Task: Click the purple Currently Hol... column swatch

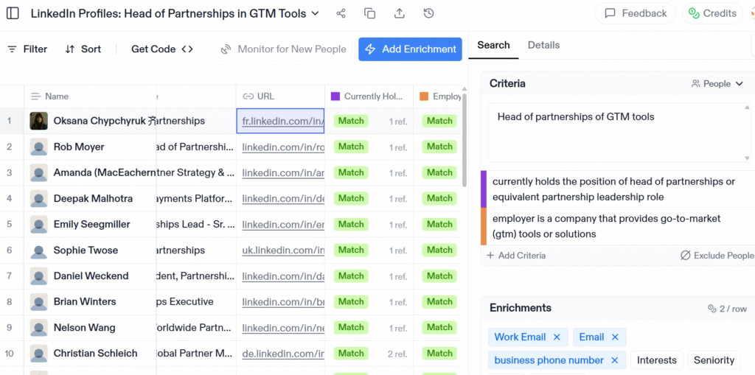Action: coord(335,97)
